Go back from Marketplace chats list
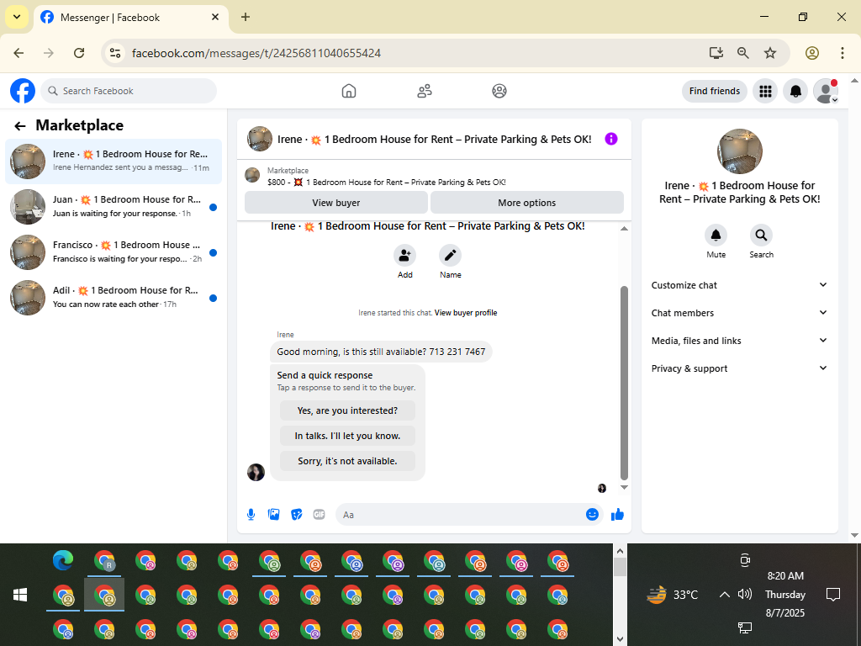Viewport: 861px width, 646px height. [20, 126]
